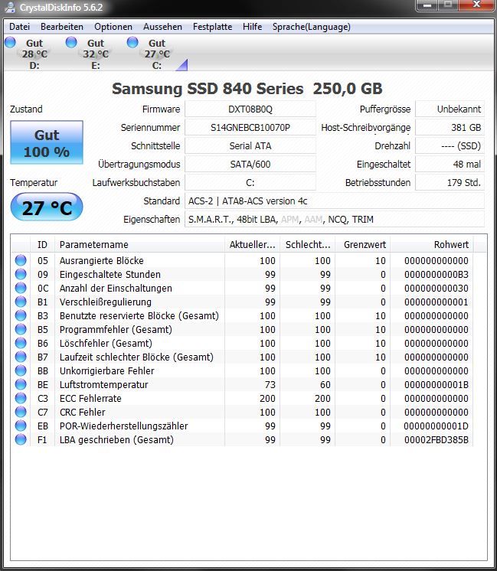Click status orb of Verschleißregulierung row
The height and width of the screenshot is (571, 497).
pos(21,302)
